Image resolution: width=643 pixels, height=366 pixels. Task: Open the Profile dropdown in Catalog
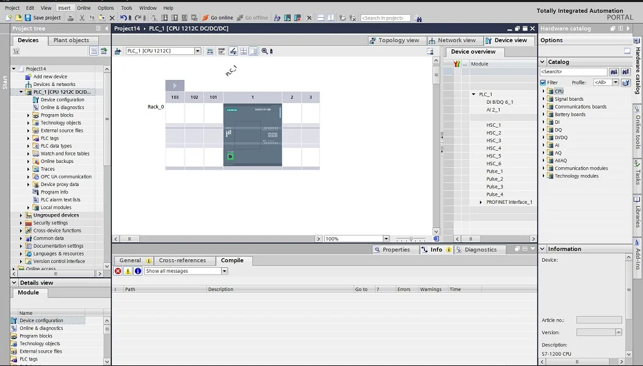615,82
